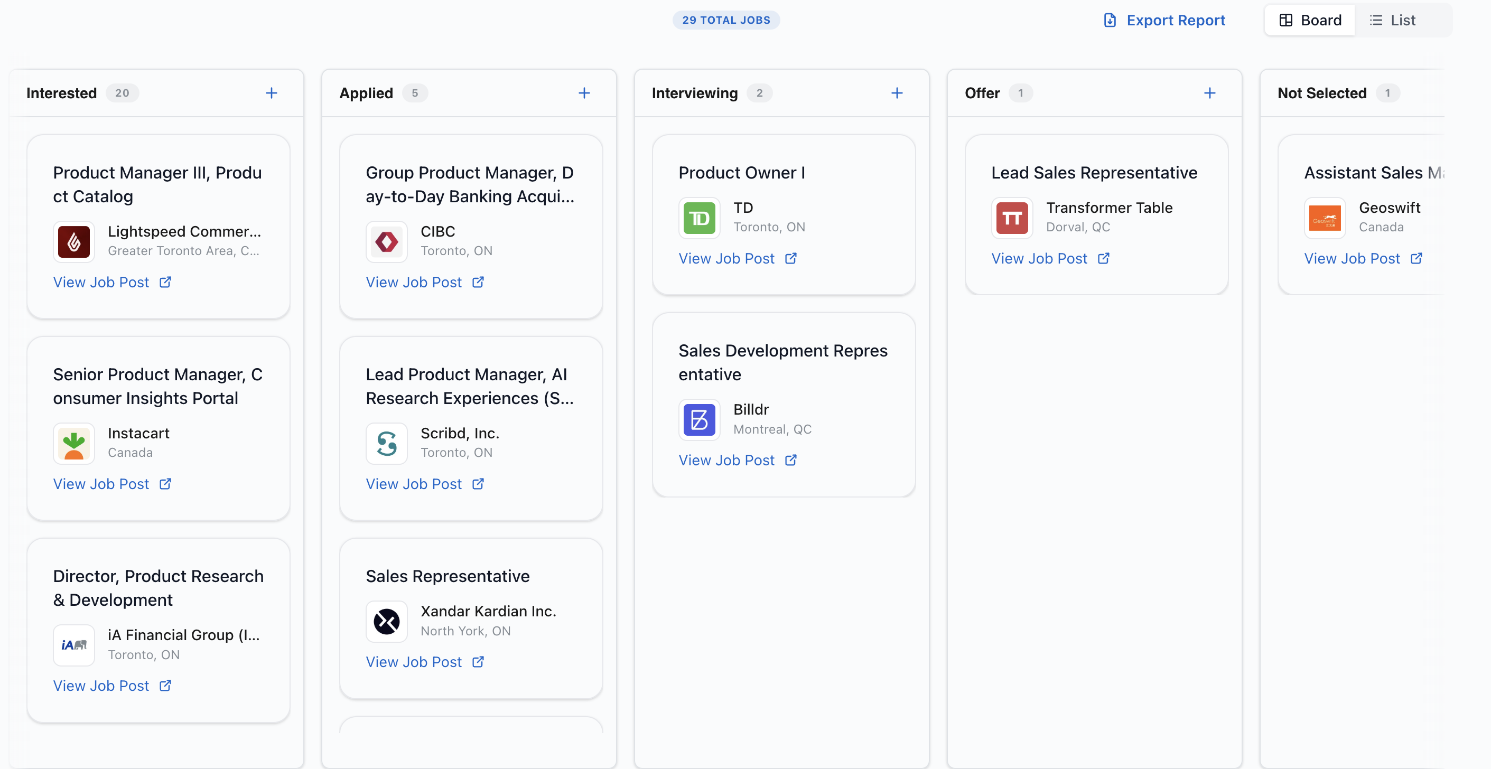Viewport: 1491px width, 769px height.
Task: Click the iA Financial Group logo
Action: click(73, 645)
